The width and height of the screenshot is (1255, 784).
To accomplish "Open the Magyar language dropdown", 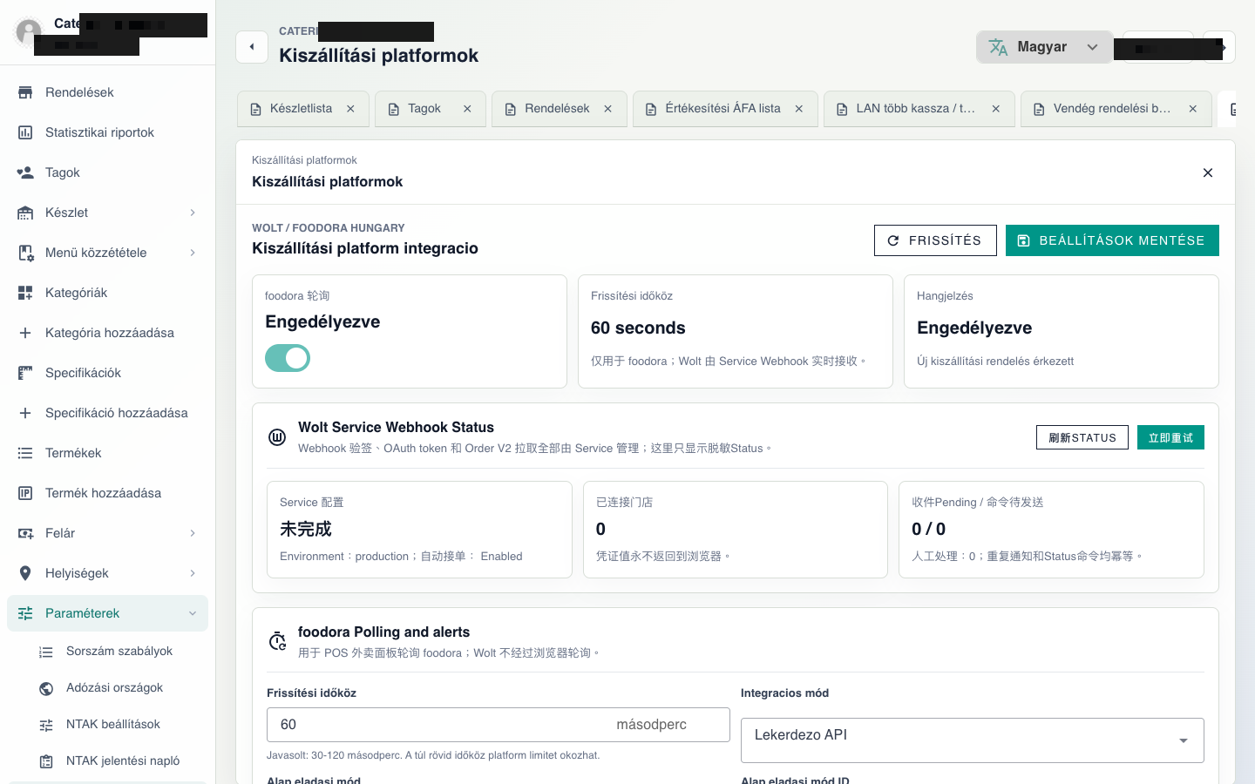I will pos(1044,47).
